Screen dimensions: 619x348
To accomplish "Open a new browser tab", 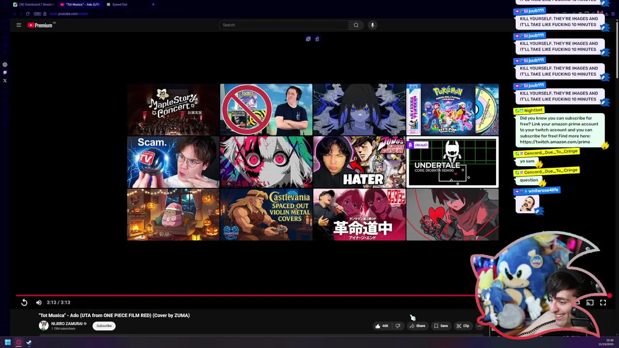I will 153,4.
